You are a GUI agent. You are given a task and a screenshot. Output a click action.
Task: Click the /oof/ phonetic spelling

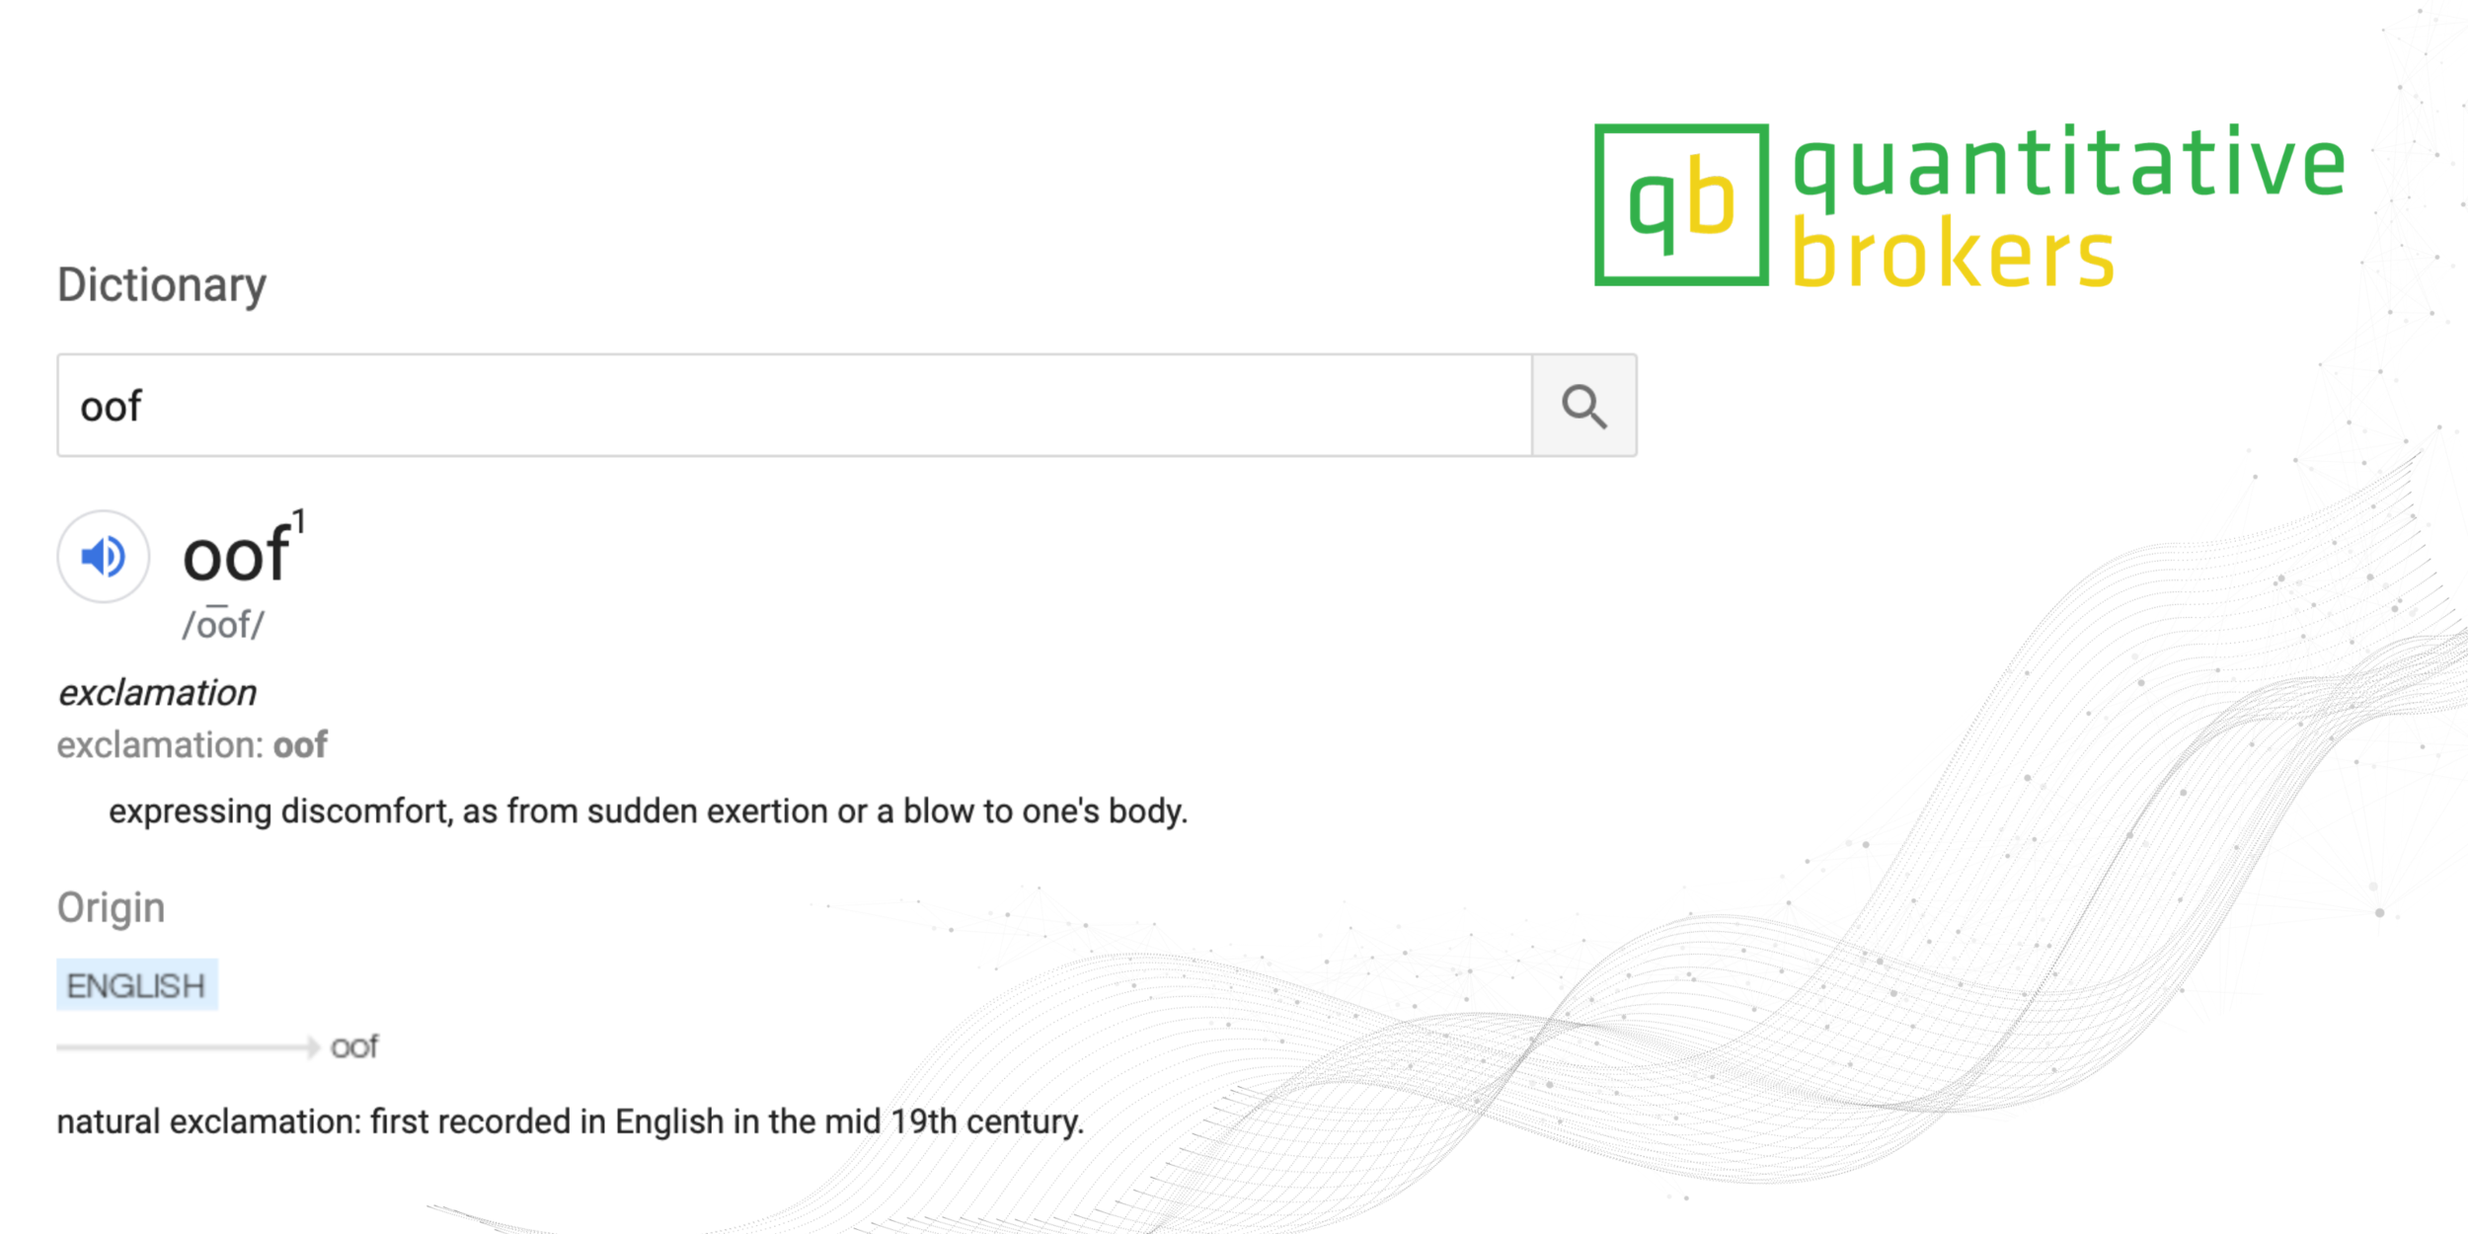coord(223,624)
